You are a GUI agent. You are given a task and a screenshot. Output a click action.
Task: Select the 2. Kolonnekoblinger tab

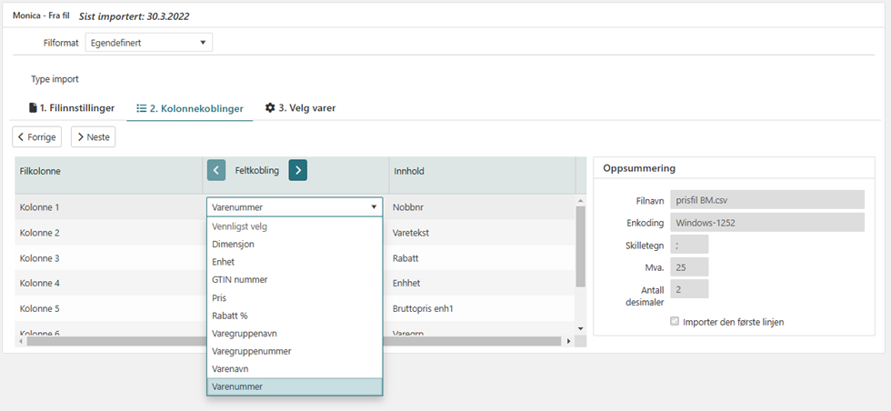tap(189, 108)
